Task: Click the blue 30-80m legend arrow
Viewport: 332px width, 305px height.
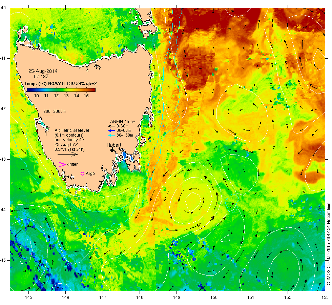Action: 111,130
